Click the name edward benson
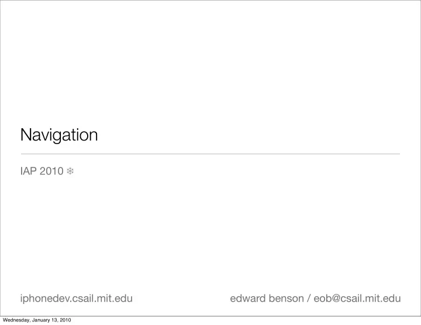This screenshot has width=421, height=325. [267, 299]
